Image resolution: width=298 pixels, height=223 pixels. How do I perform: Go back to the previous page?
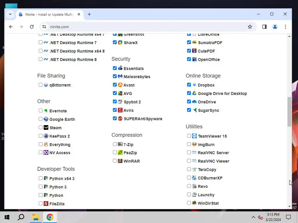click(11, 27)
